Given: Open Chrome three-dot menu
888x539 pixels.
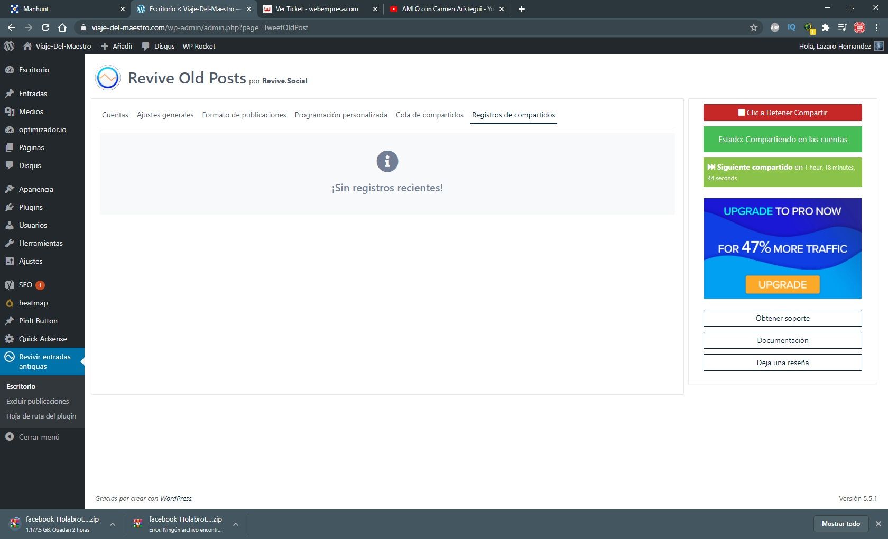Looking at the screenshot, I should coord(876,27).
